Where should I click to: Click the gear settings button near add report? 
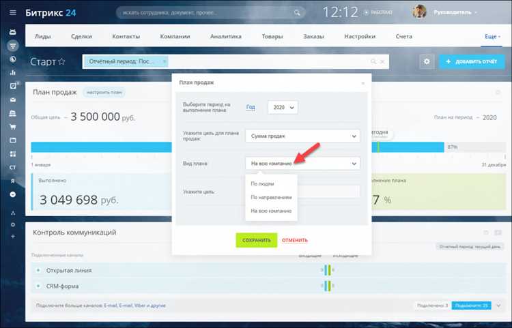click(x=427, y=61)
